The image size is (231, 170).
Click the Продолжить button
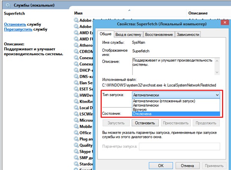point(206,123)
